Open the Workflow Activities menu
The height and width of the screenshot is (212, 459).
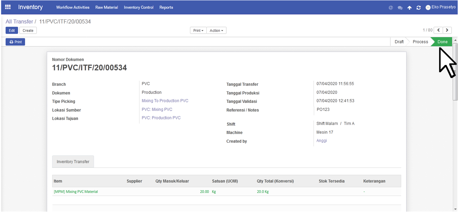(73, 7)
